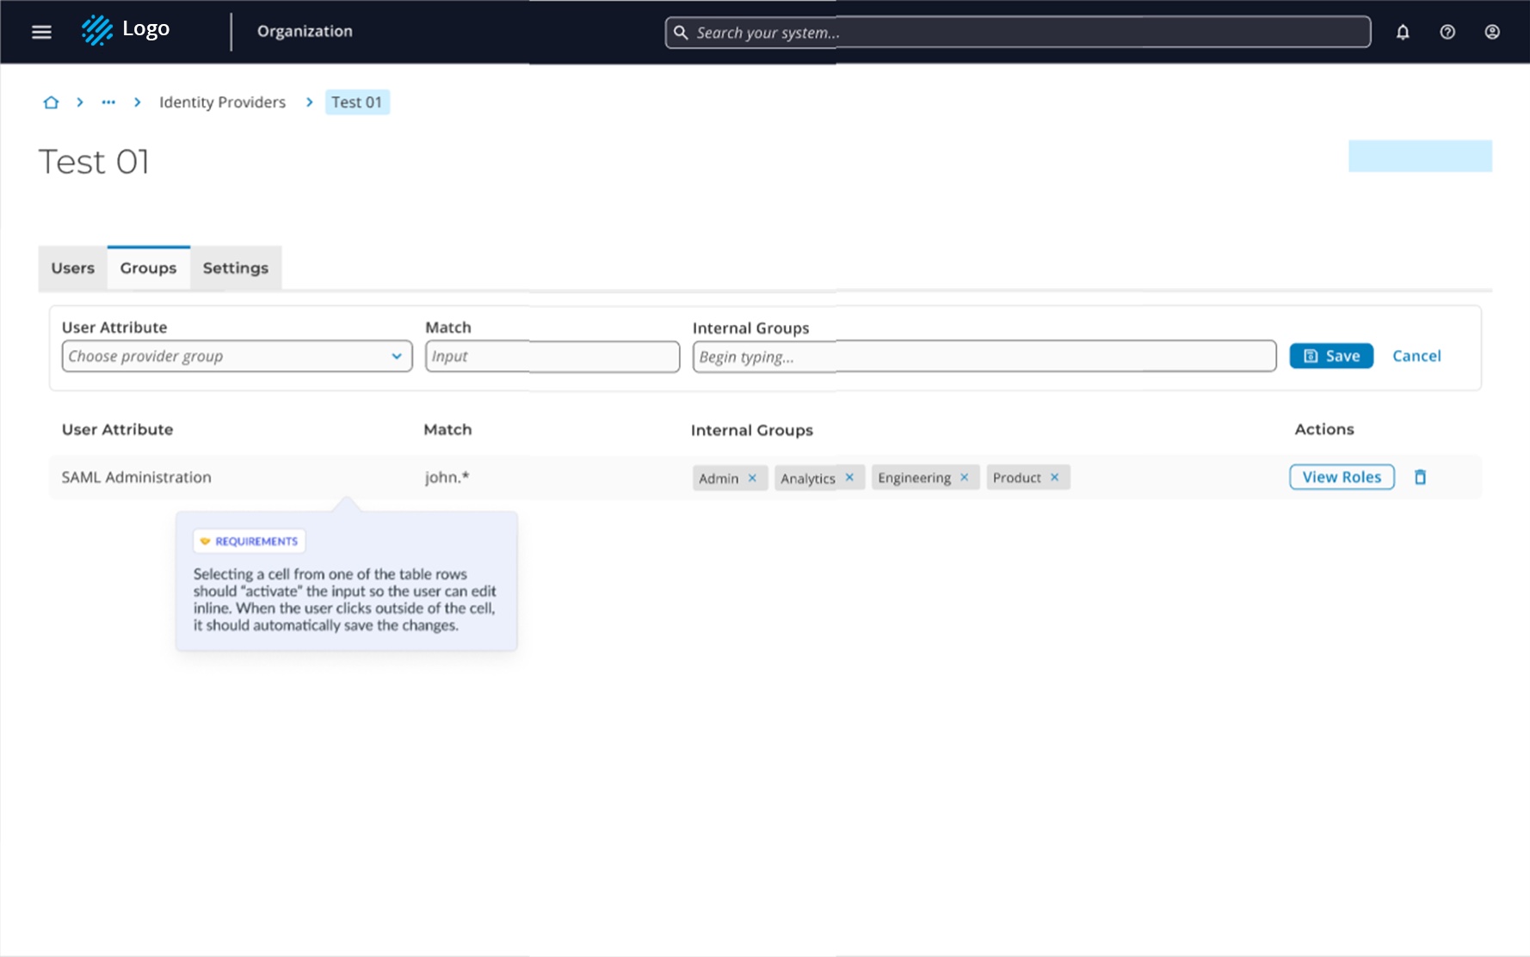The image size is (1530, 957).
Task: Click the Save button
Action: 1331,356
